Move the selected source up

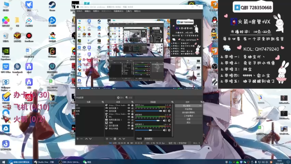pyautogui.click(x=120, y=139)
